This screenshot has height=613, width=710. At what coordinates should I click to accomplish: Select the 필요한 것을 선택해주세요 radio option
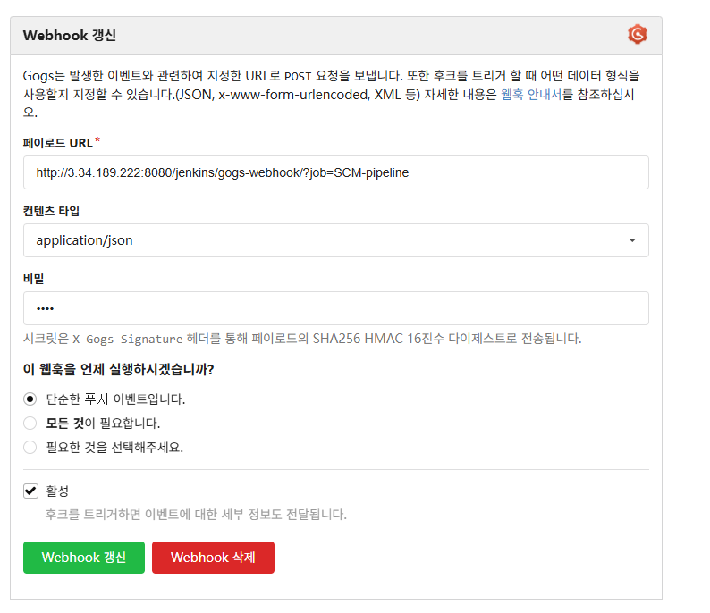30,447
